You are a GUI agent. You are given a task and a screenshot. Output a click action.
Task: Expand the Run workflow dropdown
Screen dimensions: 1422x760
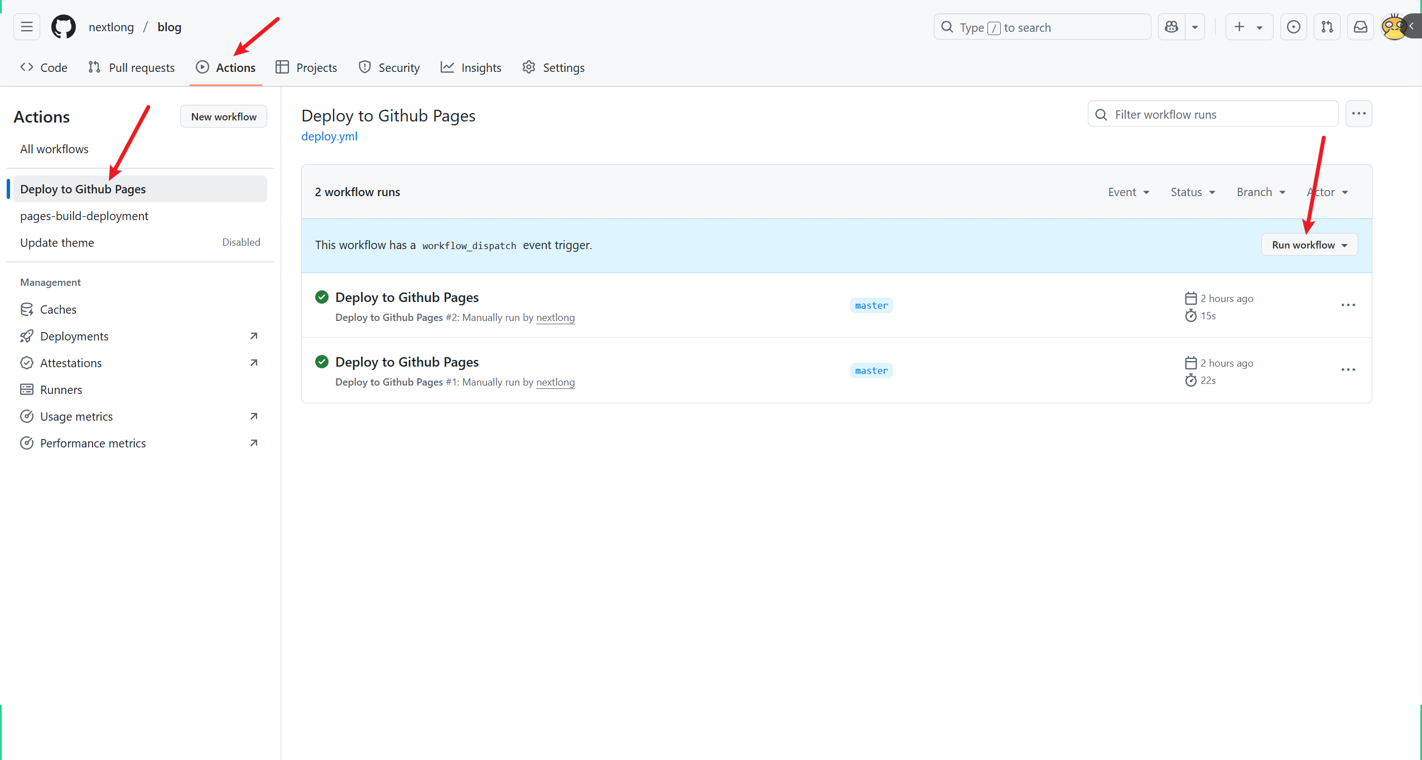1309,245
